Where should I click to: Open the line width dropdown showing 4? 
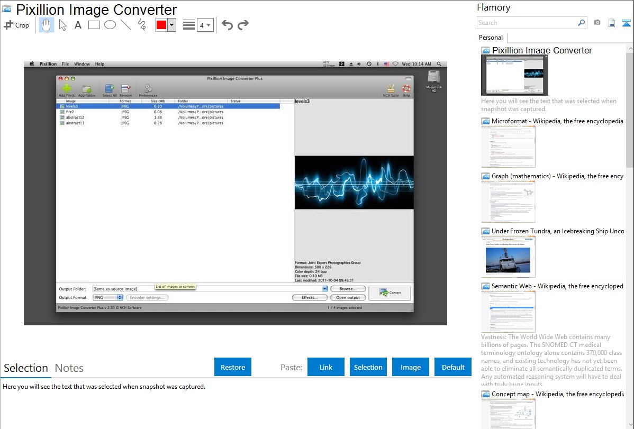pyautogui.click(x=205, y=25)
